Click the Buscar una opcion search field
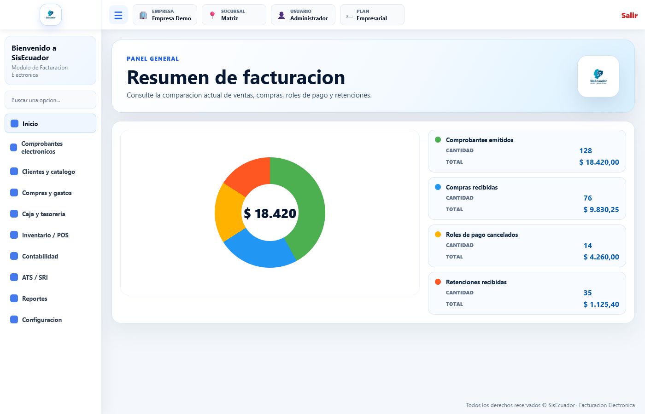645x414 pixels. click(x=50, y=100)
